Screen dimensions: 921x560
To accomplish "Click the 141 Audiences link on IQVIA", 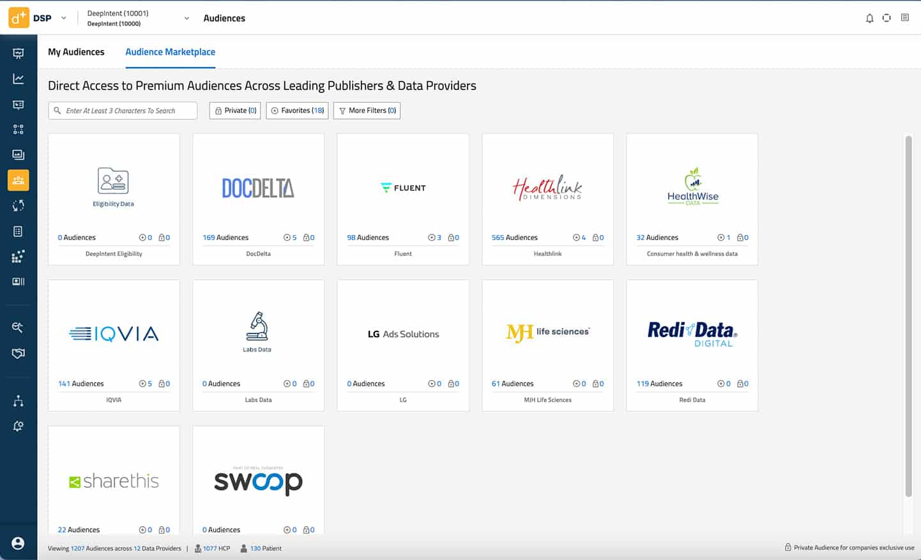I will 81,384.
